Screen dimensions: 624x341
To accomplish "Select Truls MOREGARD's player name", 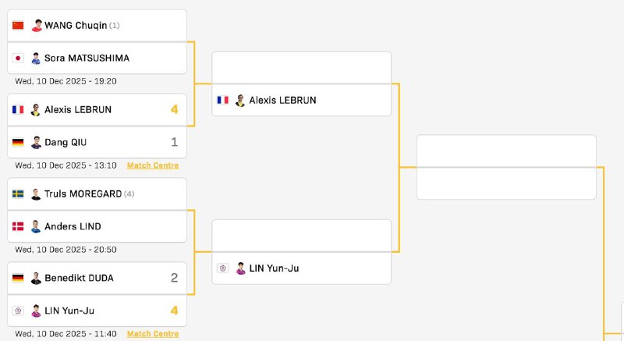I will (x=83, y=194).
